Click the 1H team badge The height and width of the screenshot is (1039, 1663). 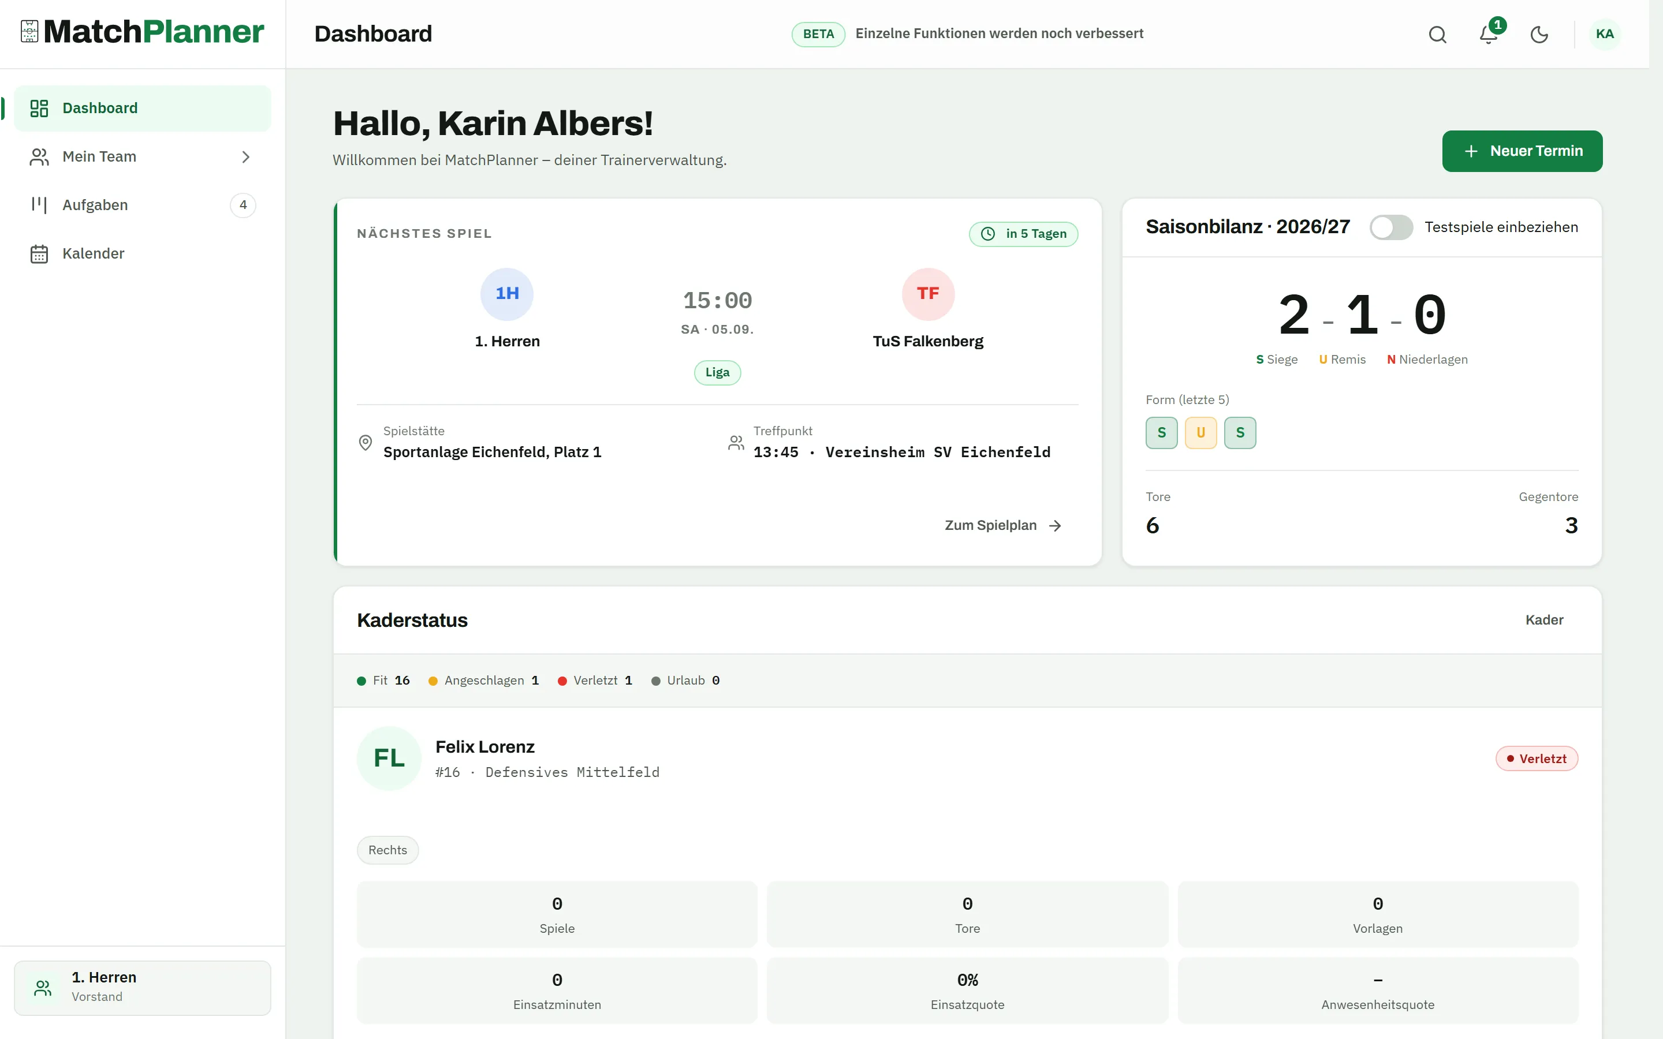[507, 294]
